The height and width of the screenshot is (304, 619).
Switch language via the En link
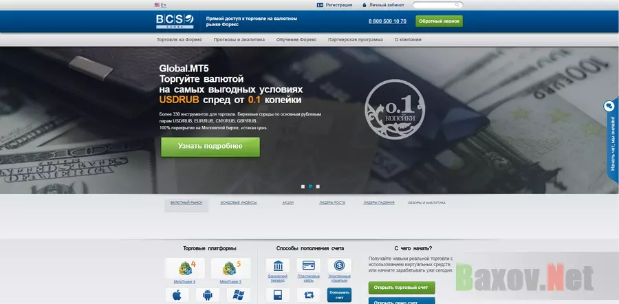(164, 5)
